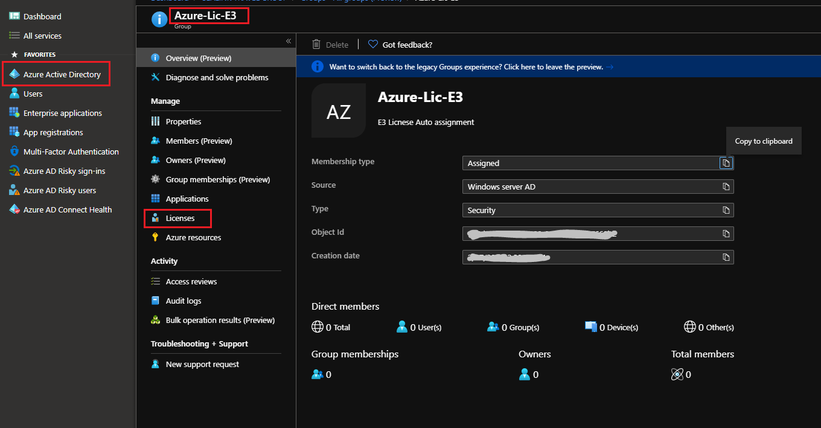
Task: Open the Audit logs view
Action: [x=182, y=301]
